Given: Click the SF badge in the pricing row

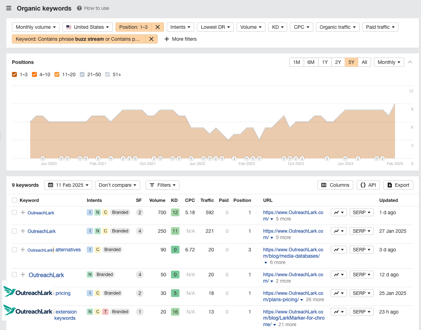Looking at the screenshot, I should [x=140, y=293].
